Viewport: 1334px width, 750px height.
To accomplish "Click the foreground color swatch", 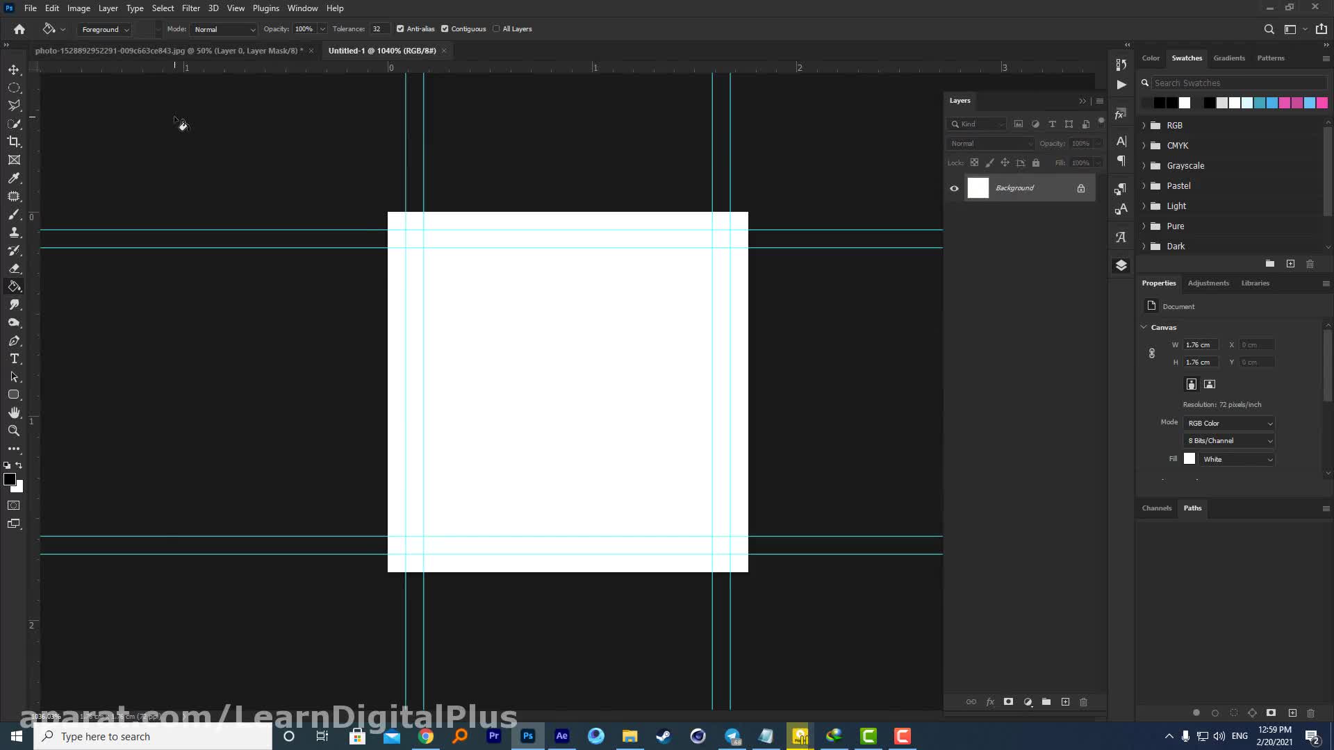I will click(9, 479).
